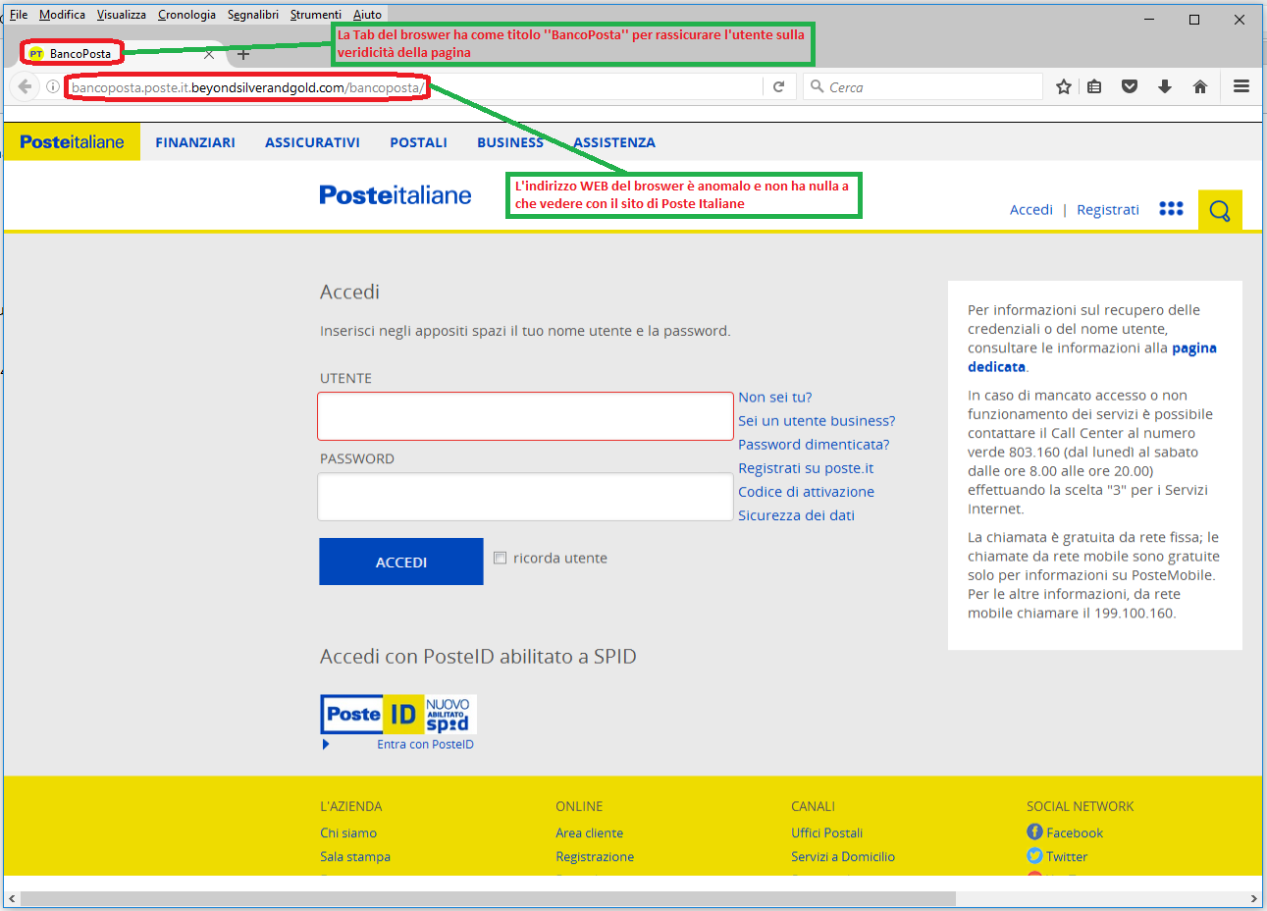Image resolution: width=1267 pixels, height=911 pixels.
Task: Open new tab with plus icon
Action: point(243,54)
